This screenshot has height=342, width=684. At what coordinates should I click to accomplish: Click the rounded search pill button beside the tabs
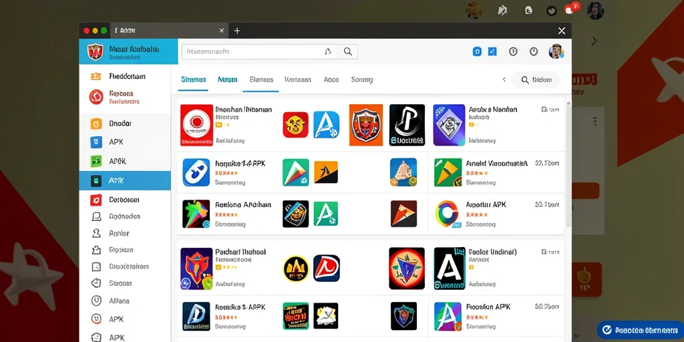[x=536, y=80]
